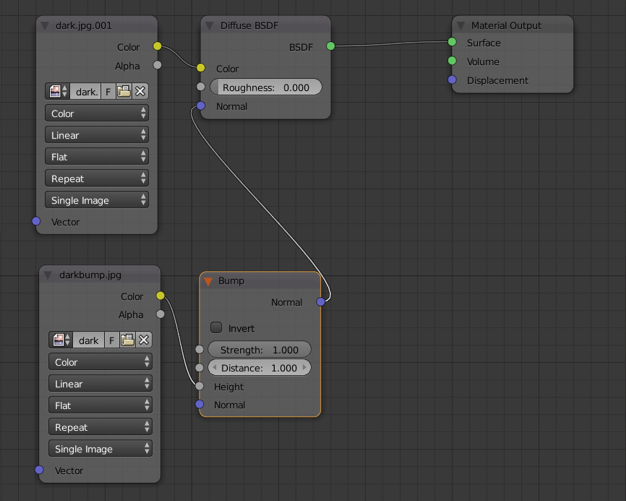This screenshot has height=501, width=626.
Task: Click image browse icon in dark.jpg.001 node
Action: tap(58, 91)
